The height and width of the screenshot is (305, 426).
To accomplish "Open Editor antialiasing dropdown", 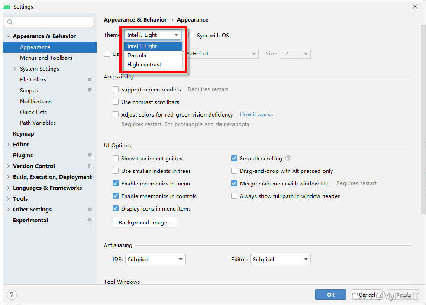I will (281, 259).
